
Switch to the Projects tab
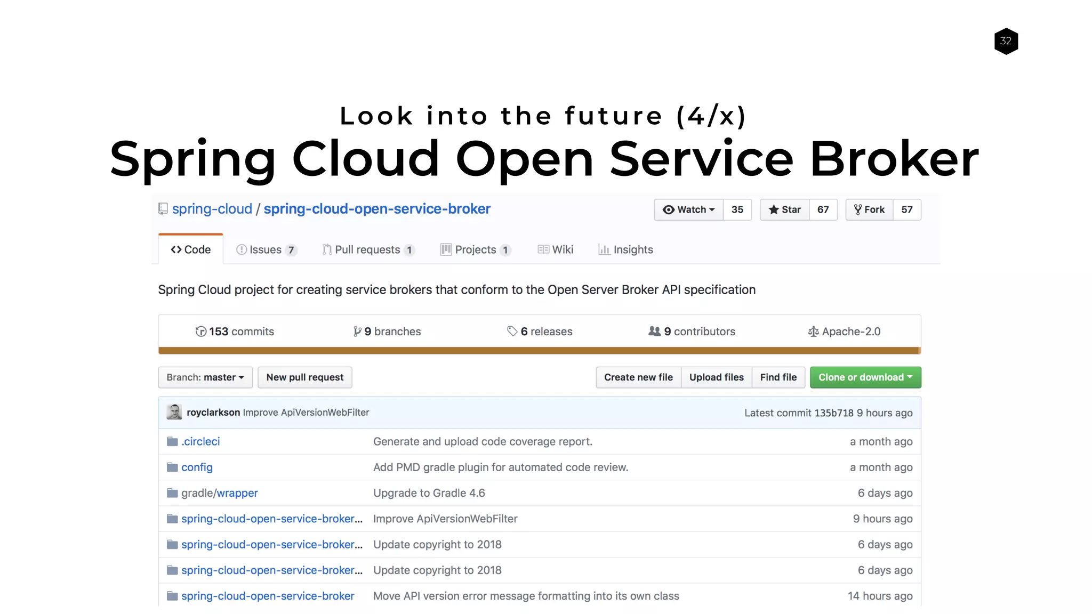[x=476, y=249]
